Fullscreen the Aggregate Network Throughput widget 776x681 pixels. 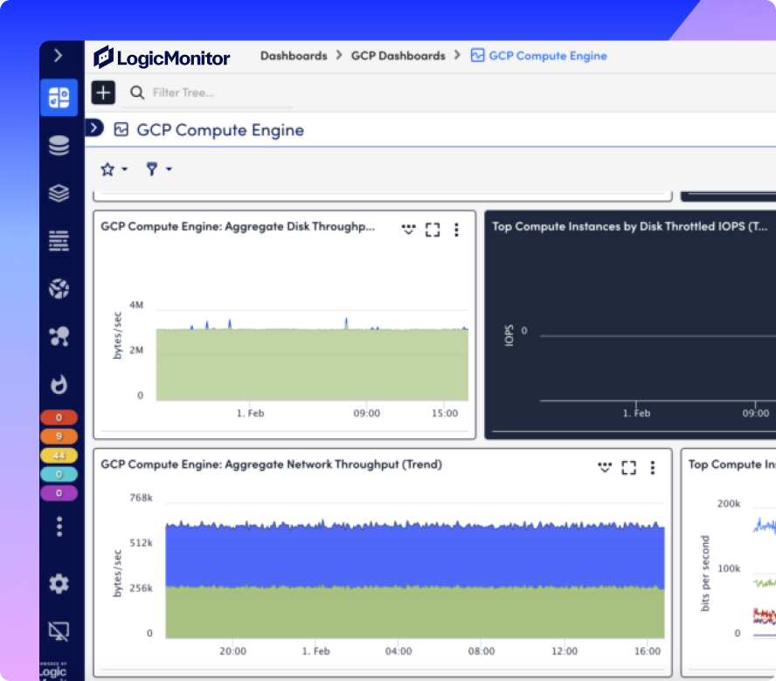pos(628,467)
